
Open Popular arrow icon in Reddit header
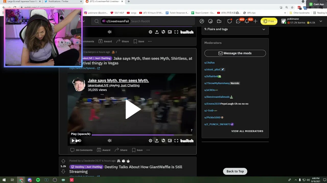[202, 21]
